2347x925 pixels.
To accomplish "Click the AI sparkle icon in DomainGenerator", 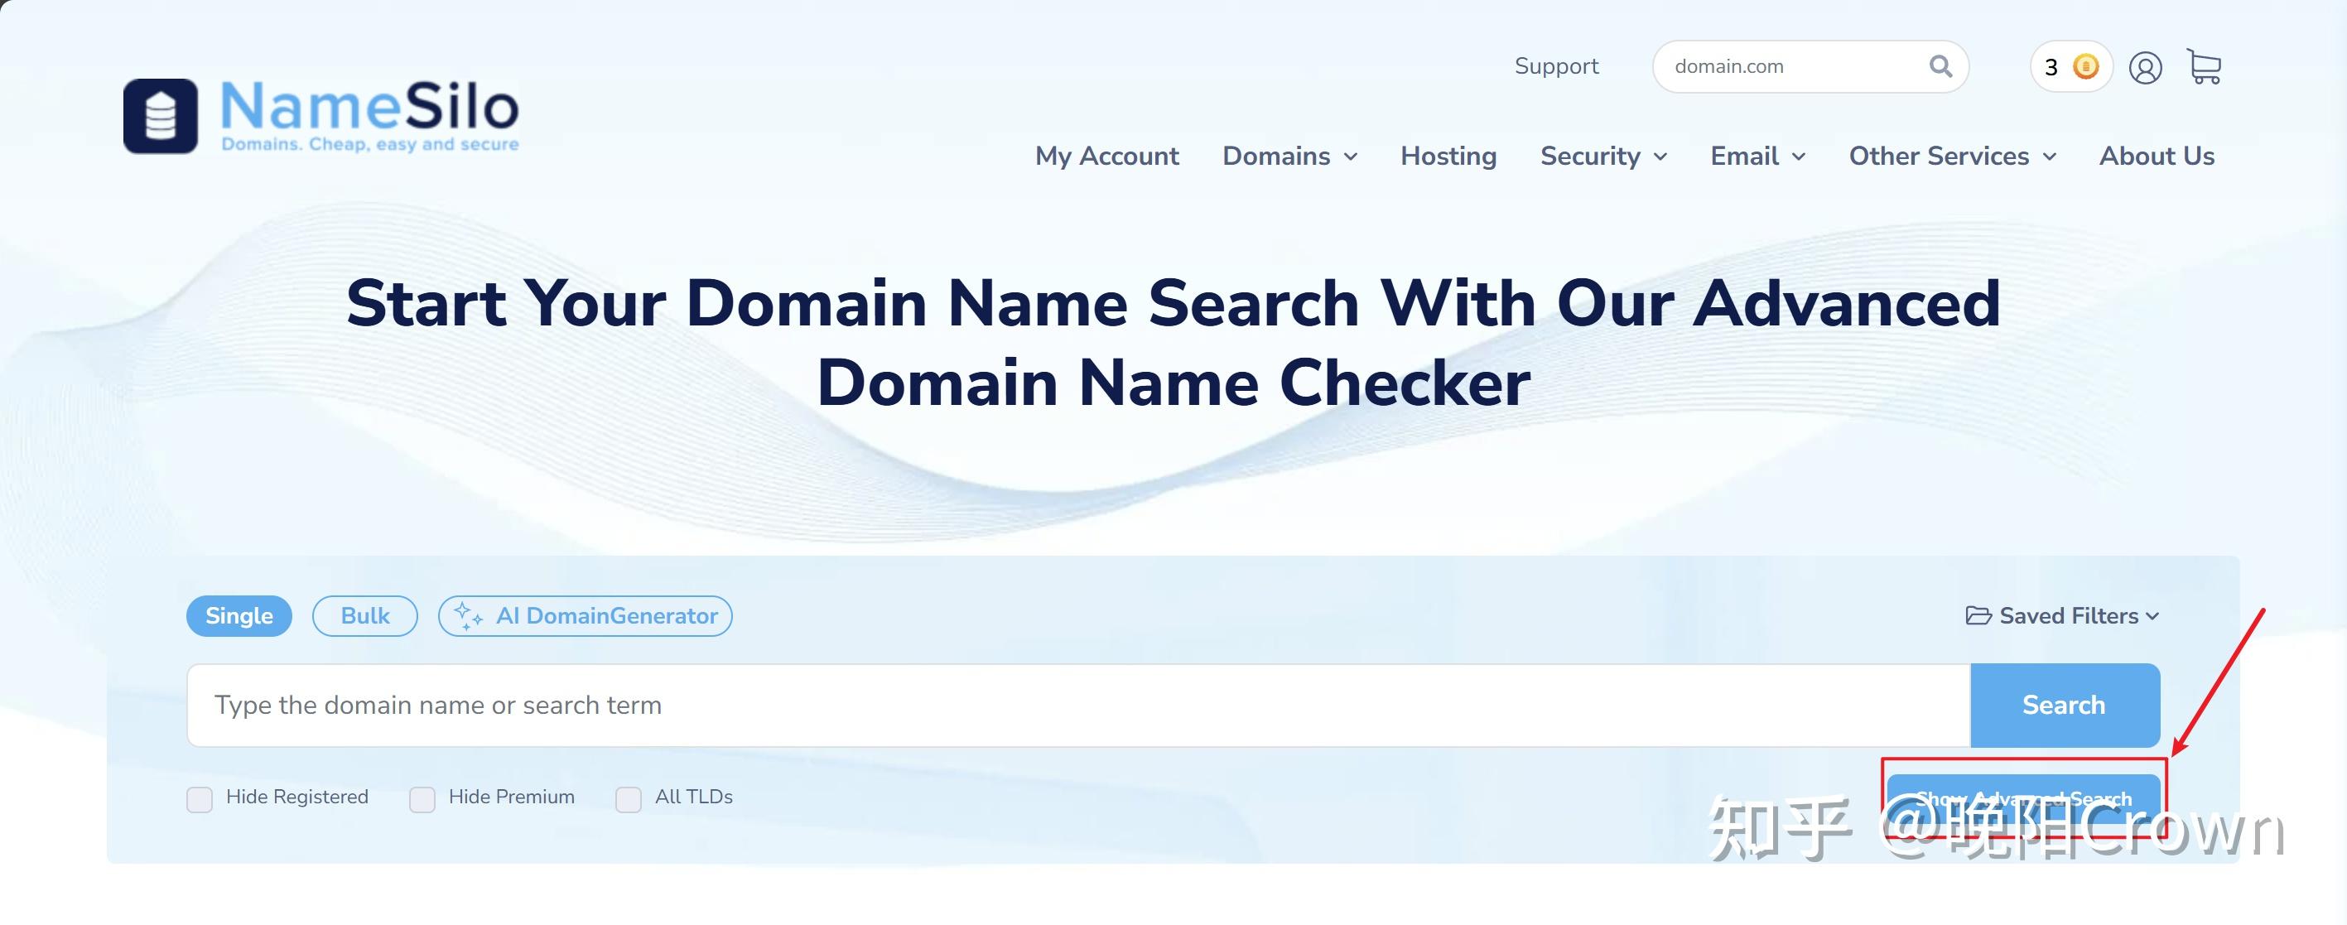I will click(467, 616).
